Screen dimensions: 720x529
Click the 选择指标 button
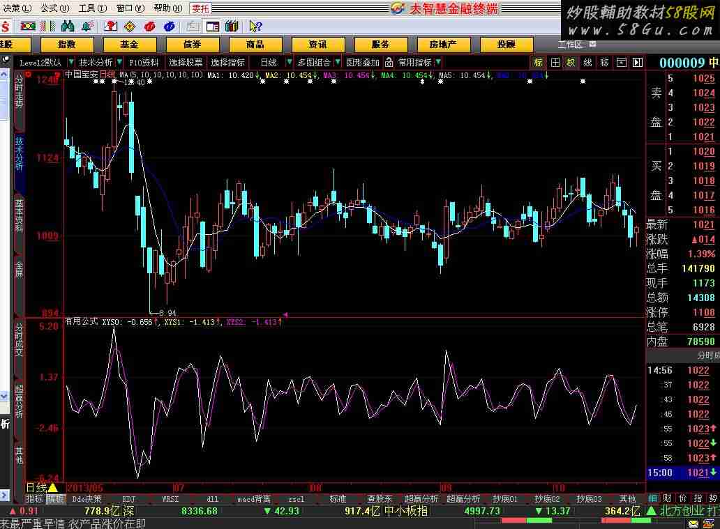click(227, 62)
